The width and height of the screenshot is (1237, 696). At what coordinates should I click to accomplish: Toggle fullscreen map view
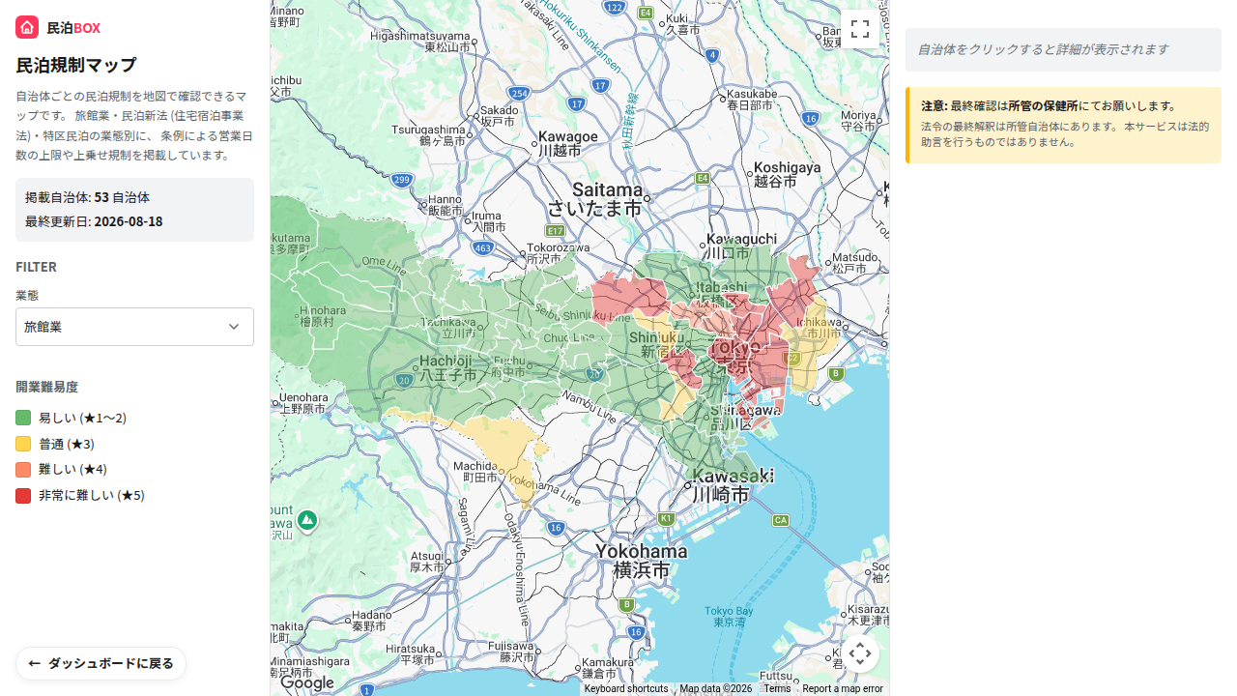860,29
